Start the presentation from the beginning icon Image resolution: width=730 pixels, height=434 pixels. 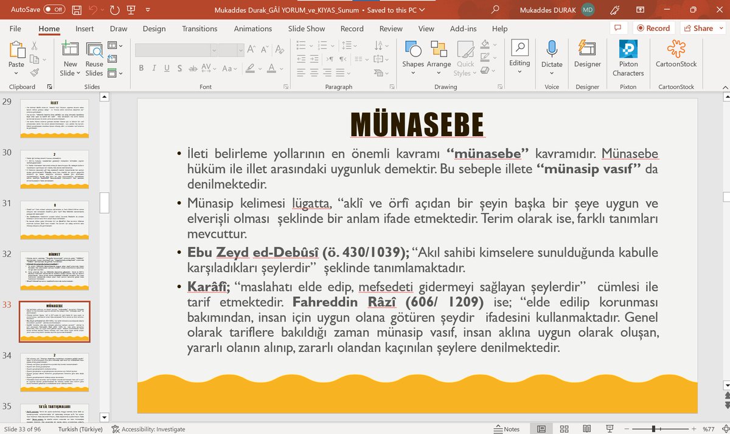(x=131, y=10)
